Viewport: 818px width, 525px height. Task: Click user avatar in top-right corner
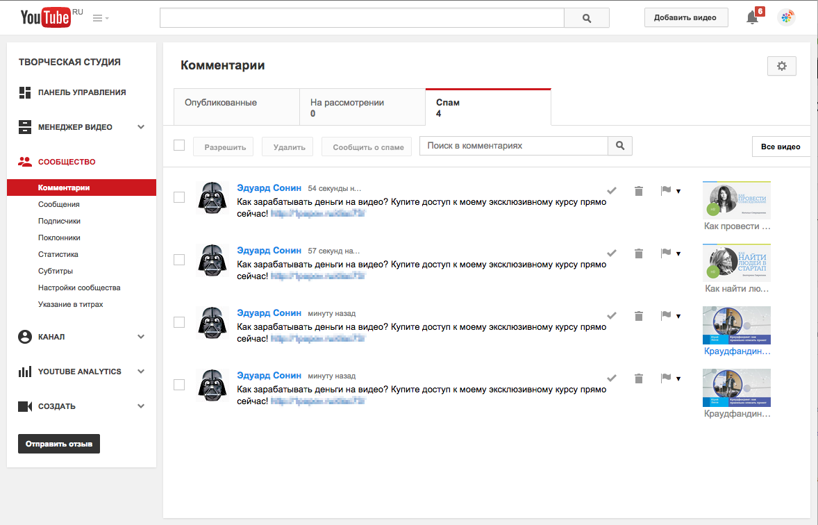pyautogui.click(x=786, y=18)
